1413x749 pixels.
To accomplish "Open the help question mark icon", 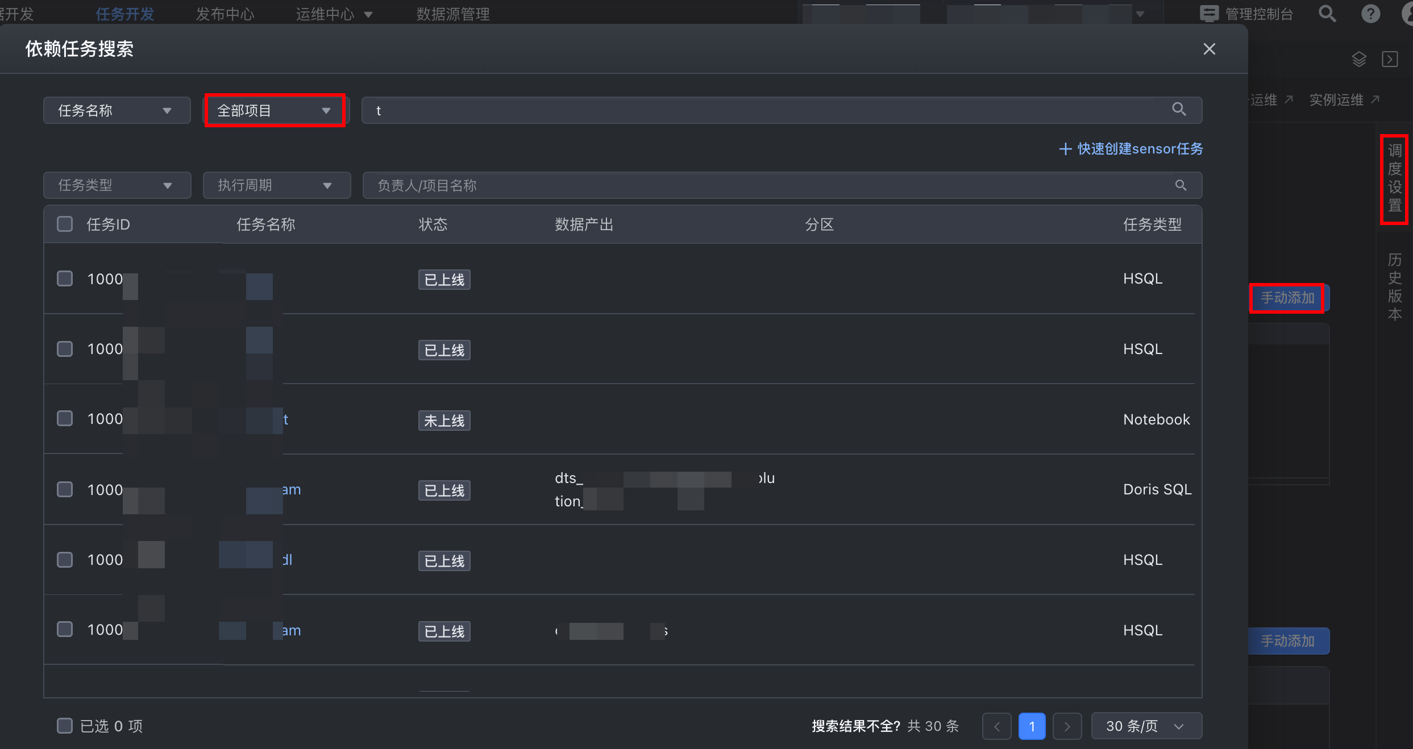I will coord(1370,14).
